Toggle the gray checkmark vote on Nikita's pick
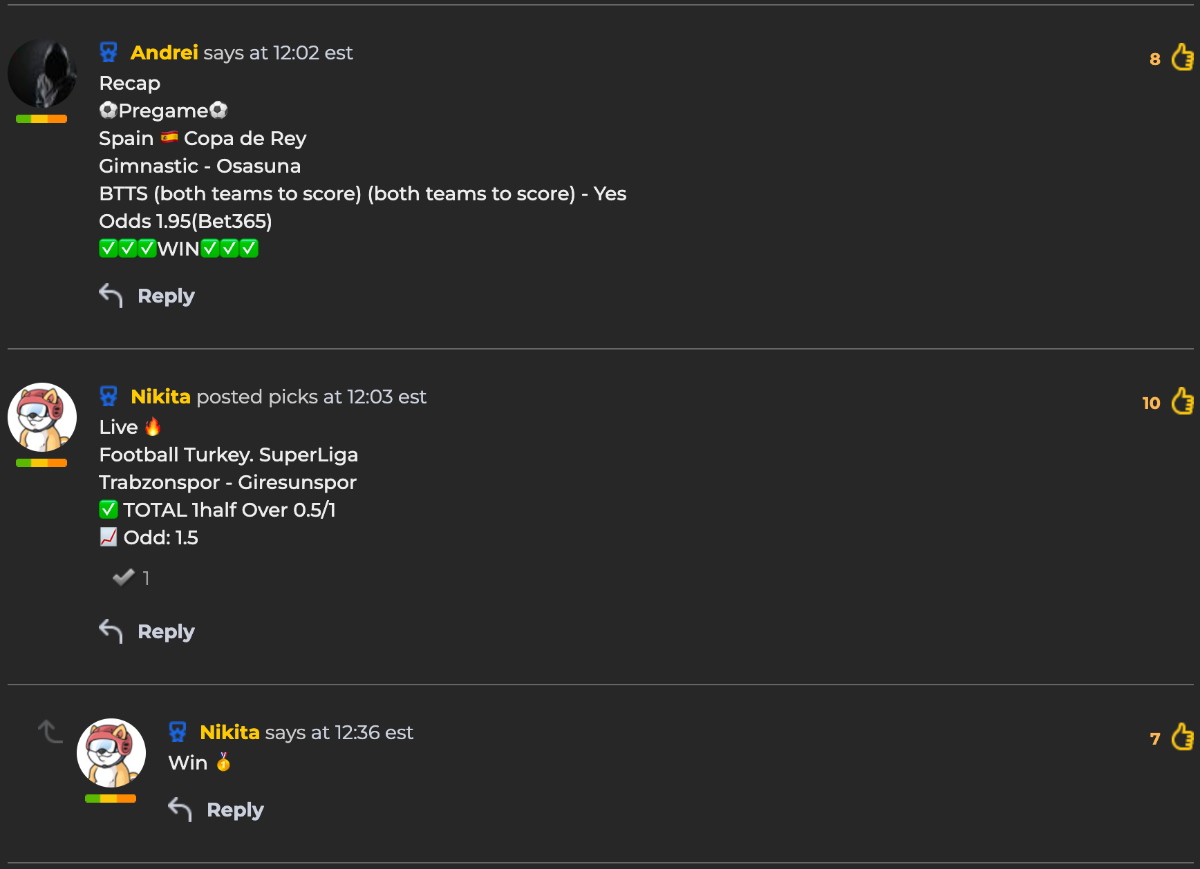 pyautogui.click(x=124, y=577)
